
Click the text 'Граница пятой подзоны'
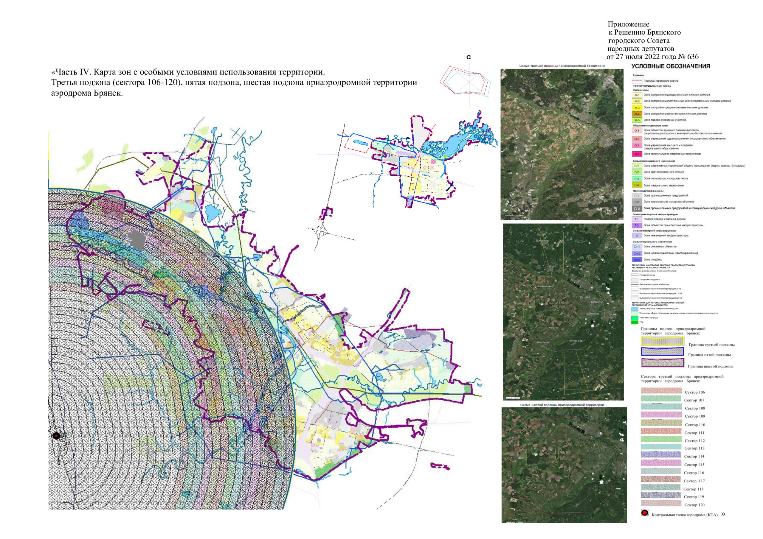(x=709, y=355)
